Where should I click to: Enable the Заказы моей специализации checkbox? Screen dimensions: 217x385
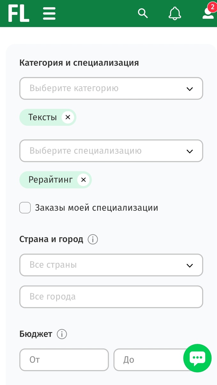(x=25, y=208)
